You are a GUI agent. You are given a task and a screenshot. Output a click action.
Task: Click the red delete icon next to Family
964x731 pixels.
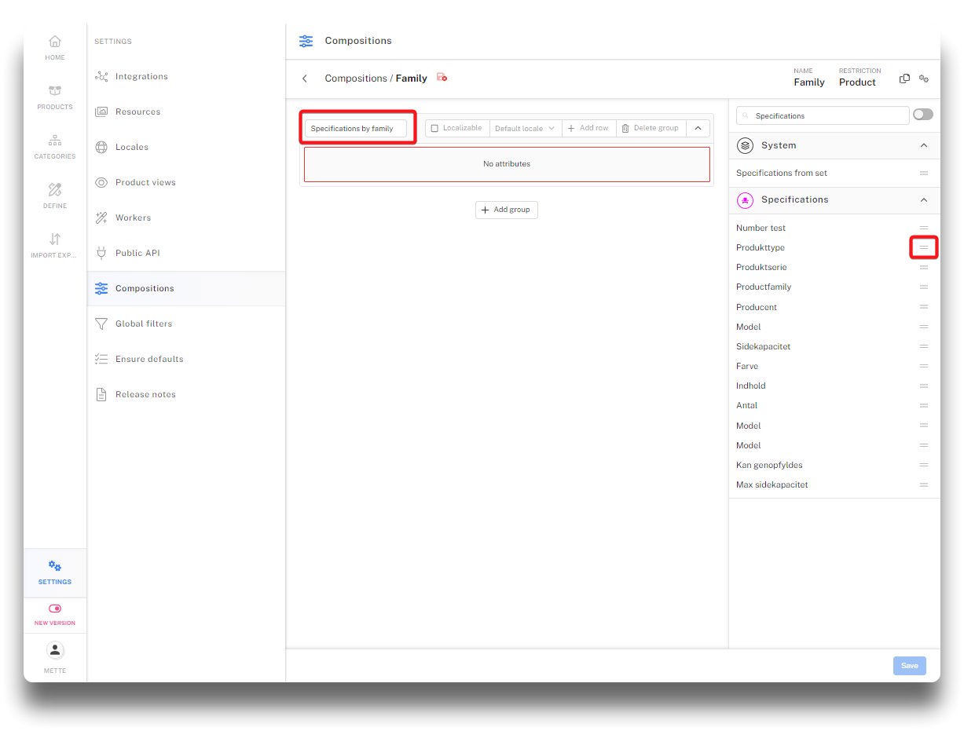tap(442, 78)
